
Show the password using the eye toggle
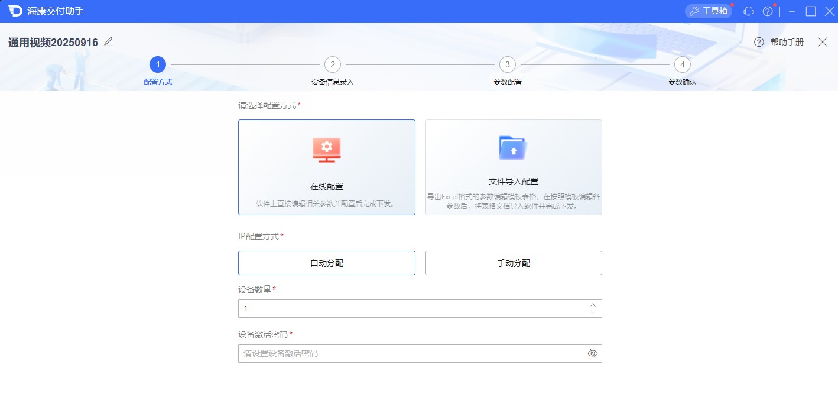click(592, 353)
